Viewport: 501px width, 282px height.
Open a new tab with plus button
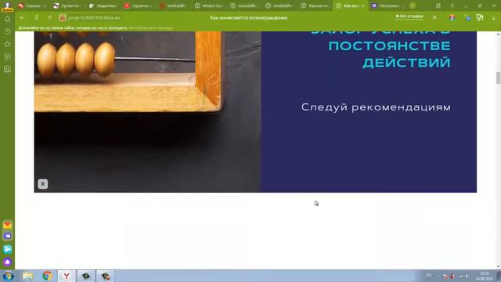413,5
